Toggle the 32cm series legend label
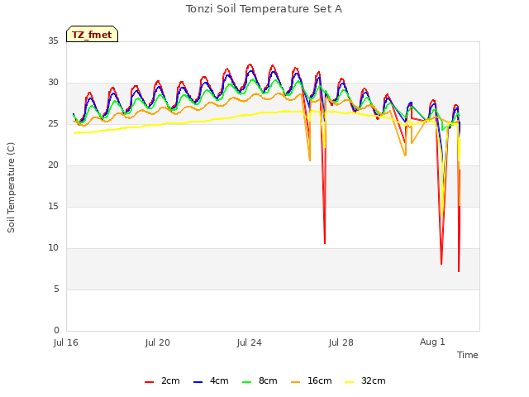 (x=374, y=380)
